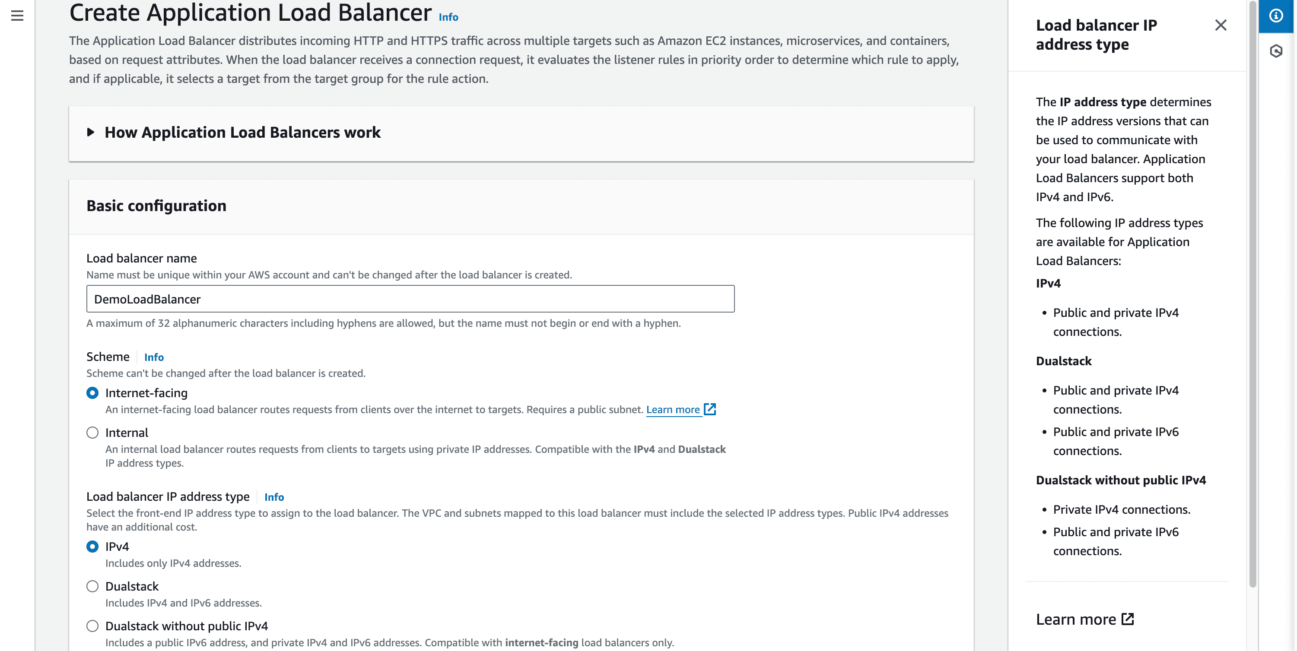Open the hamburger navigation menu
Image resolution: width=1297 pixels, height=651 pixels.
tap(17, 16)
